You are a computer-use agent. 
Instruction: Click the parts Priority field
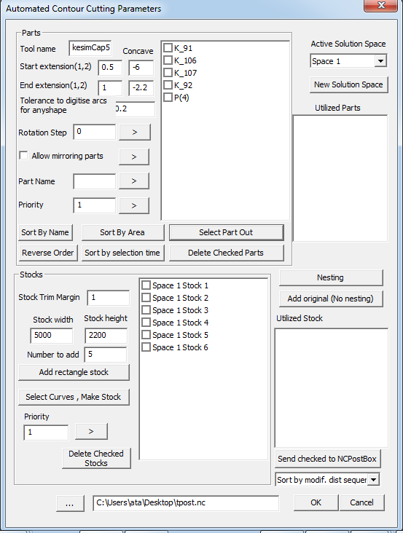click(x=95, y=205)
